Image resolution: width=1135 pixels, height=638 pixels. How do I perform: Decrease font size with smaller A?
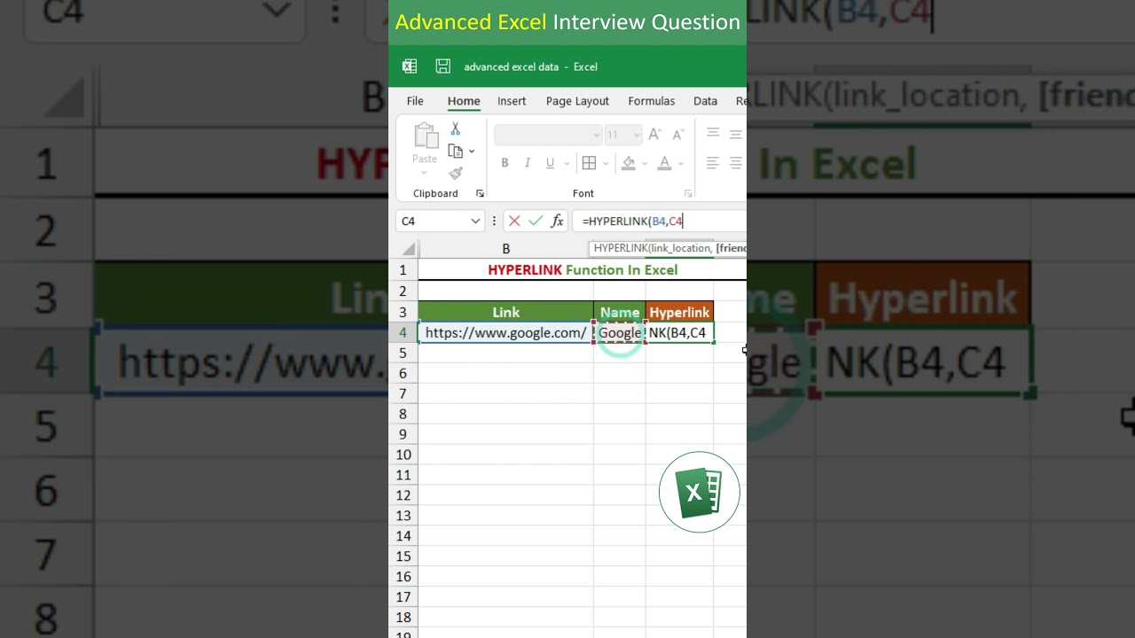pos(677,135)
